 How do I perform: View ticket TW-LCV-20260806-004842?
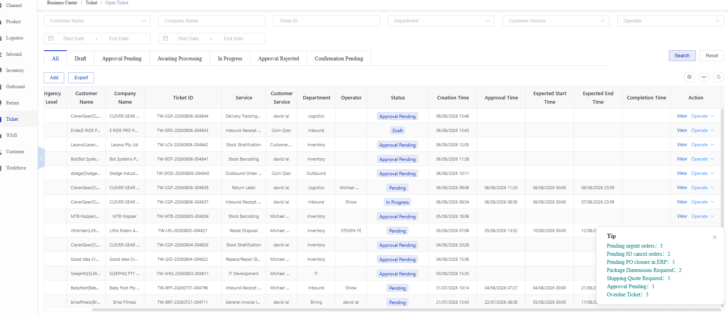682,145
